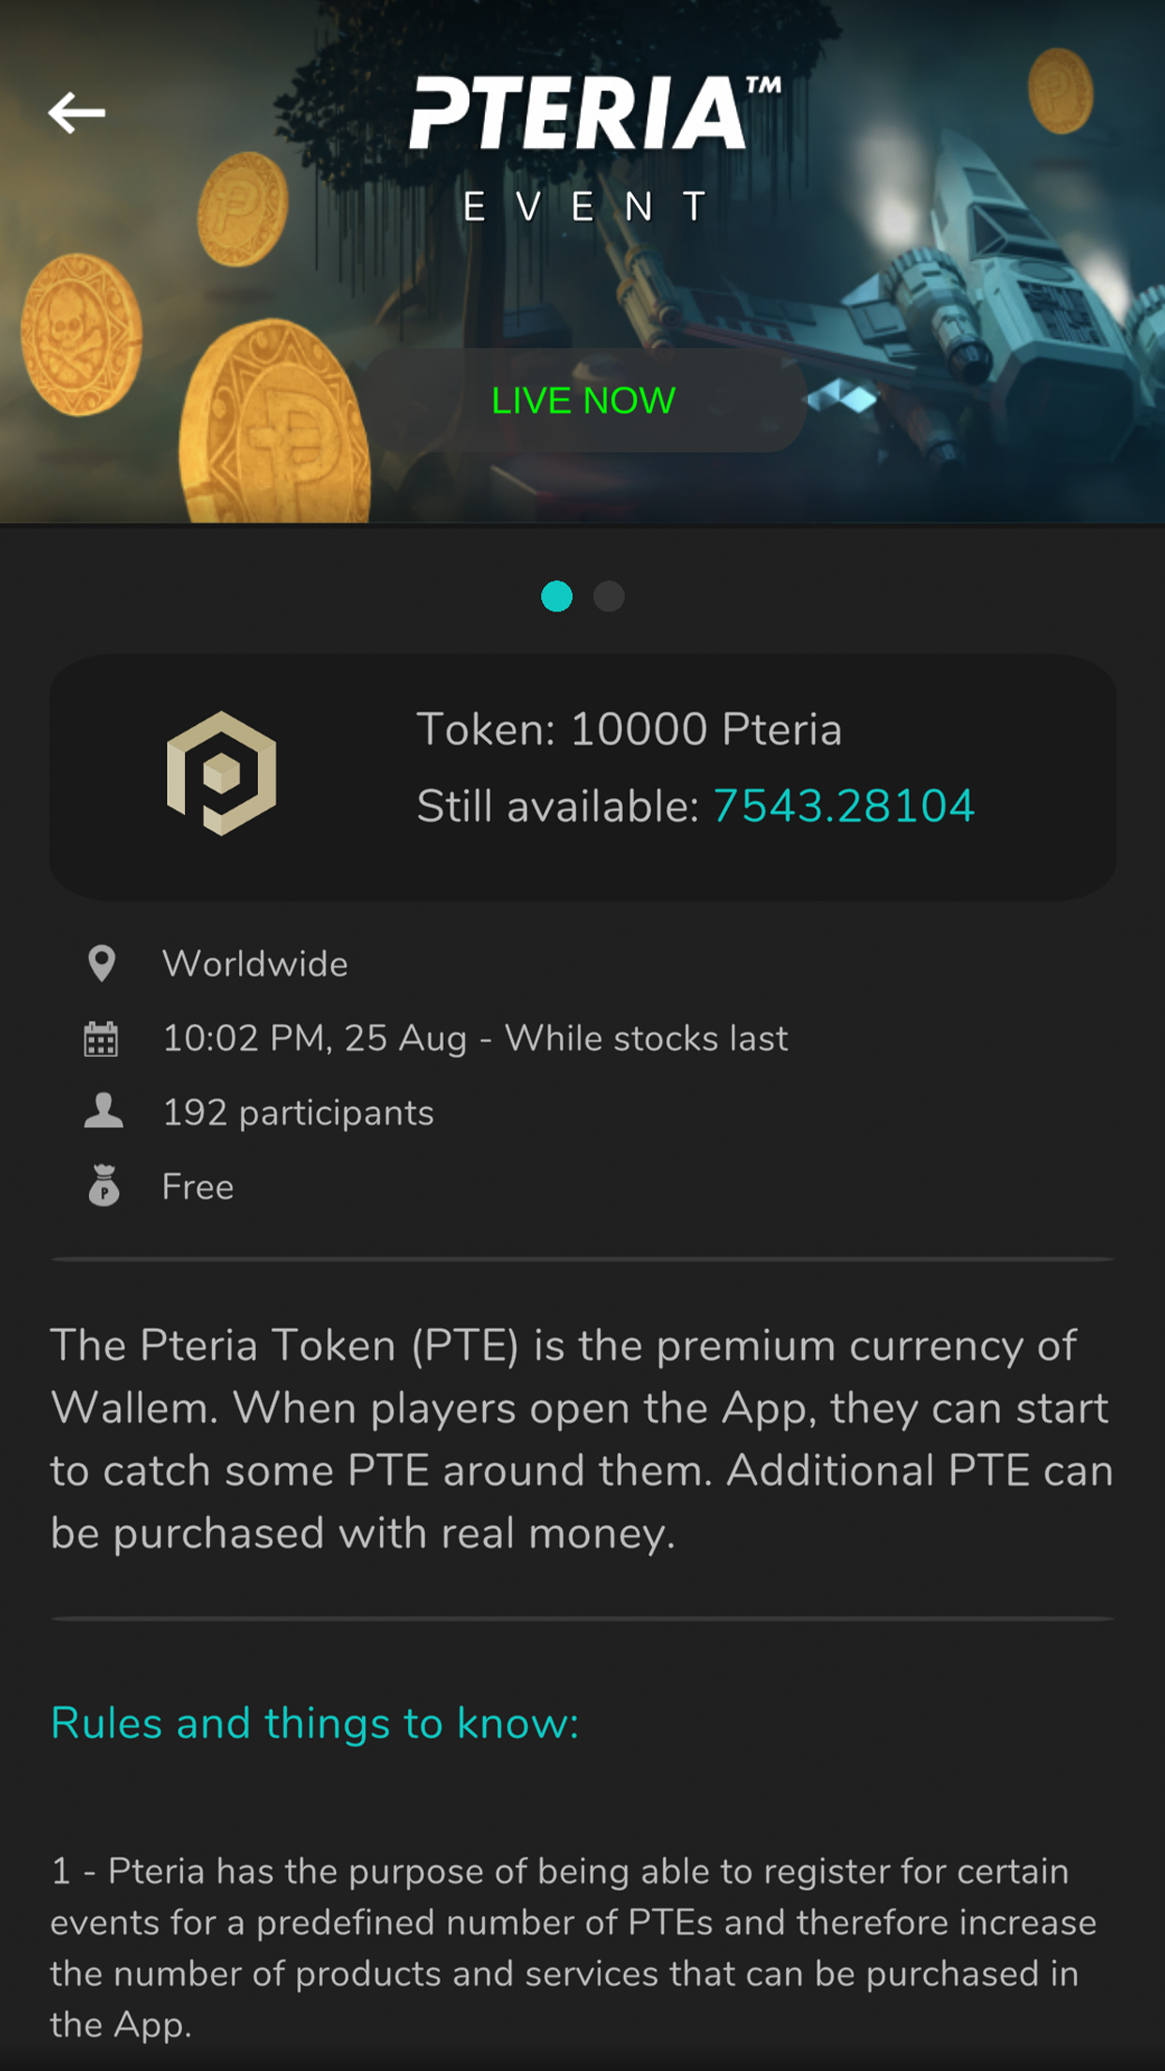Tap the Pteria hexagon token logo

click(x=221, y=773)
